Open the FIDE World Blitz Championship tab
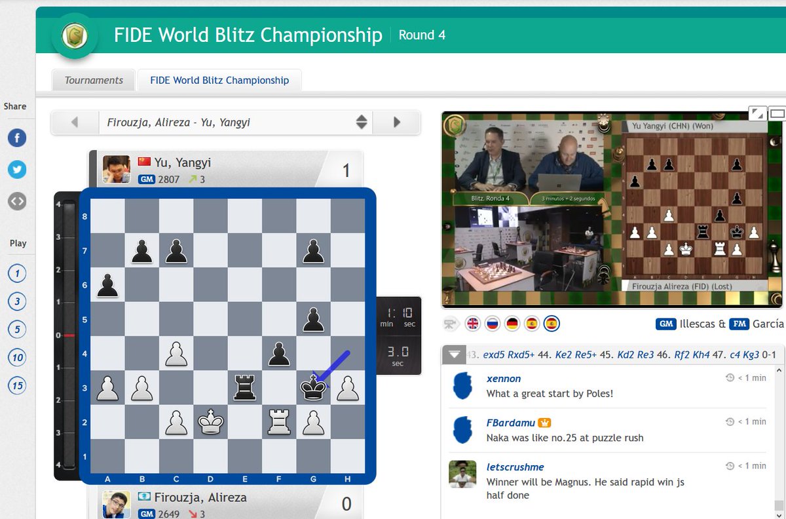786x519 pixels. click(x=219, y=80)
